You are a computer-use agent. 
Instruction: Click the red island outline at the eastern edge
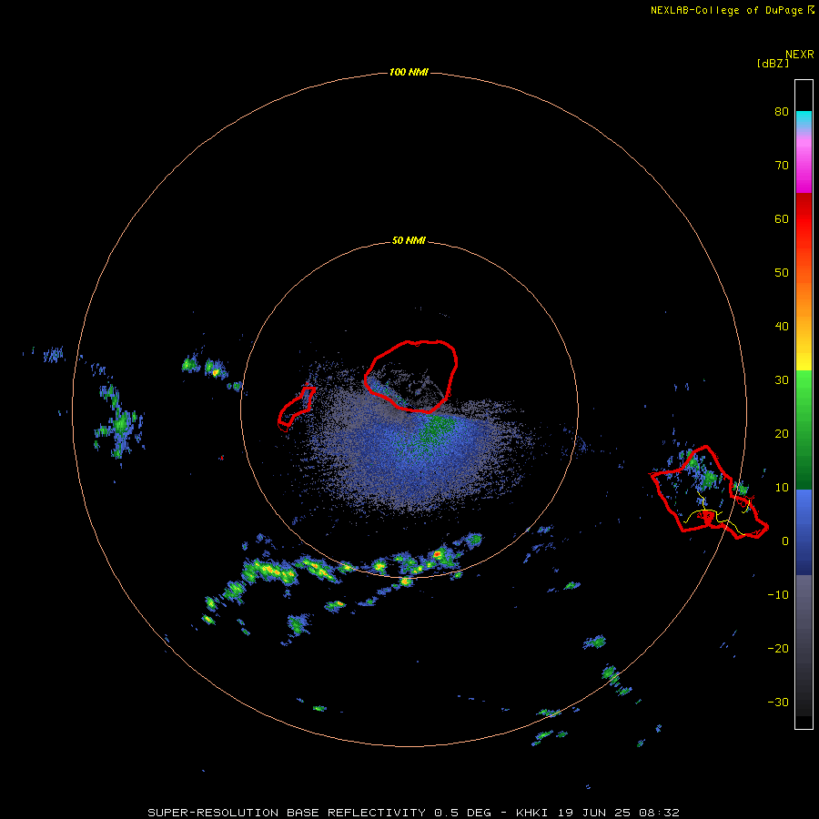click(x=709, y=492)
